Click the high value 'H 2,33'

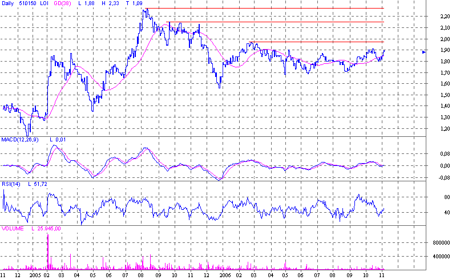(x=110, y=3)
